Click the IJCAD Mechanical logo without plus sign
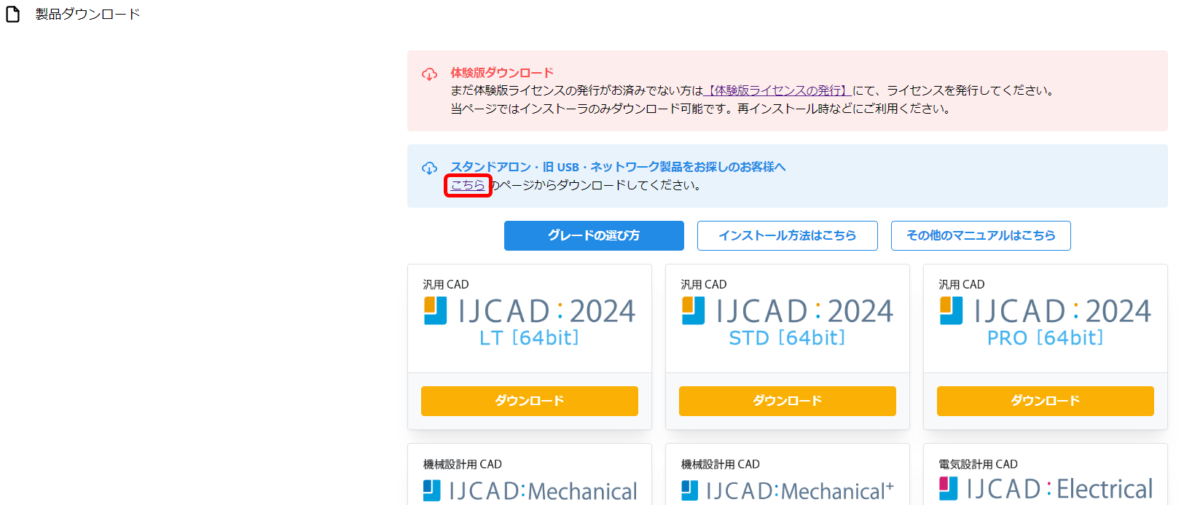The height and width of the screenshot is (505, 1184). click(530, 490)
